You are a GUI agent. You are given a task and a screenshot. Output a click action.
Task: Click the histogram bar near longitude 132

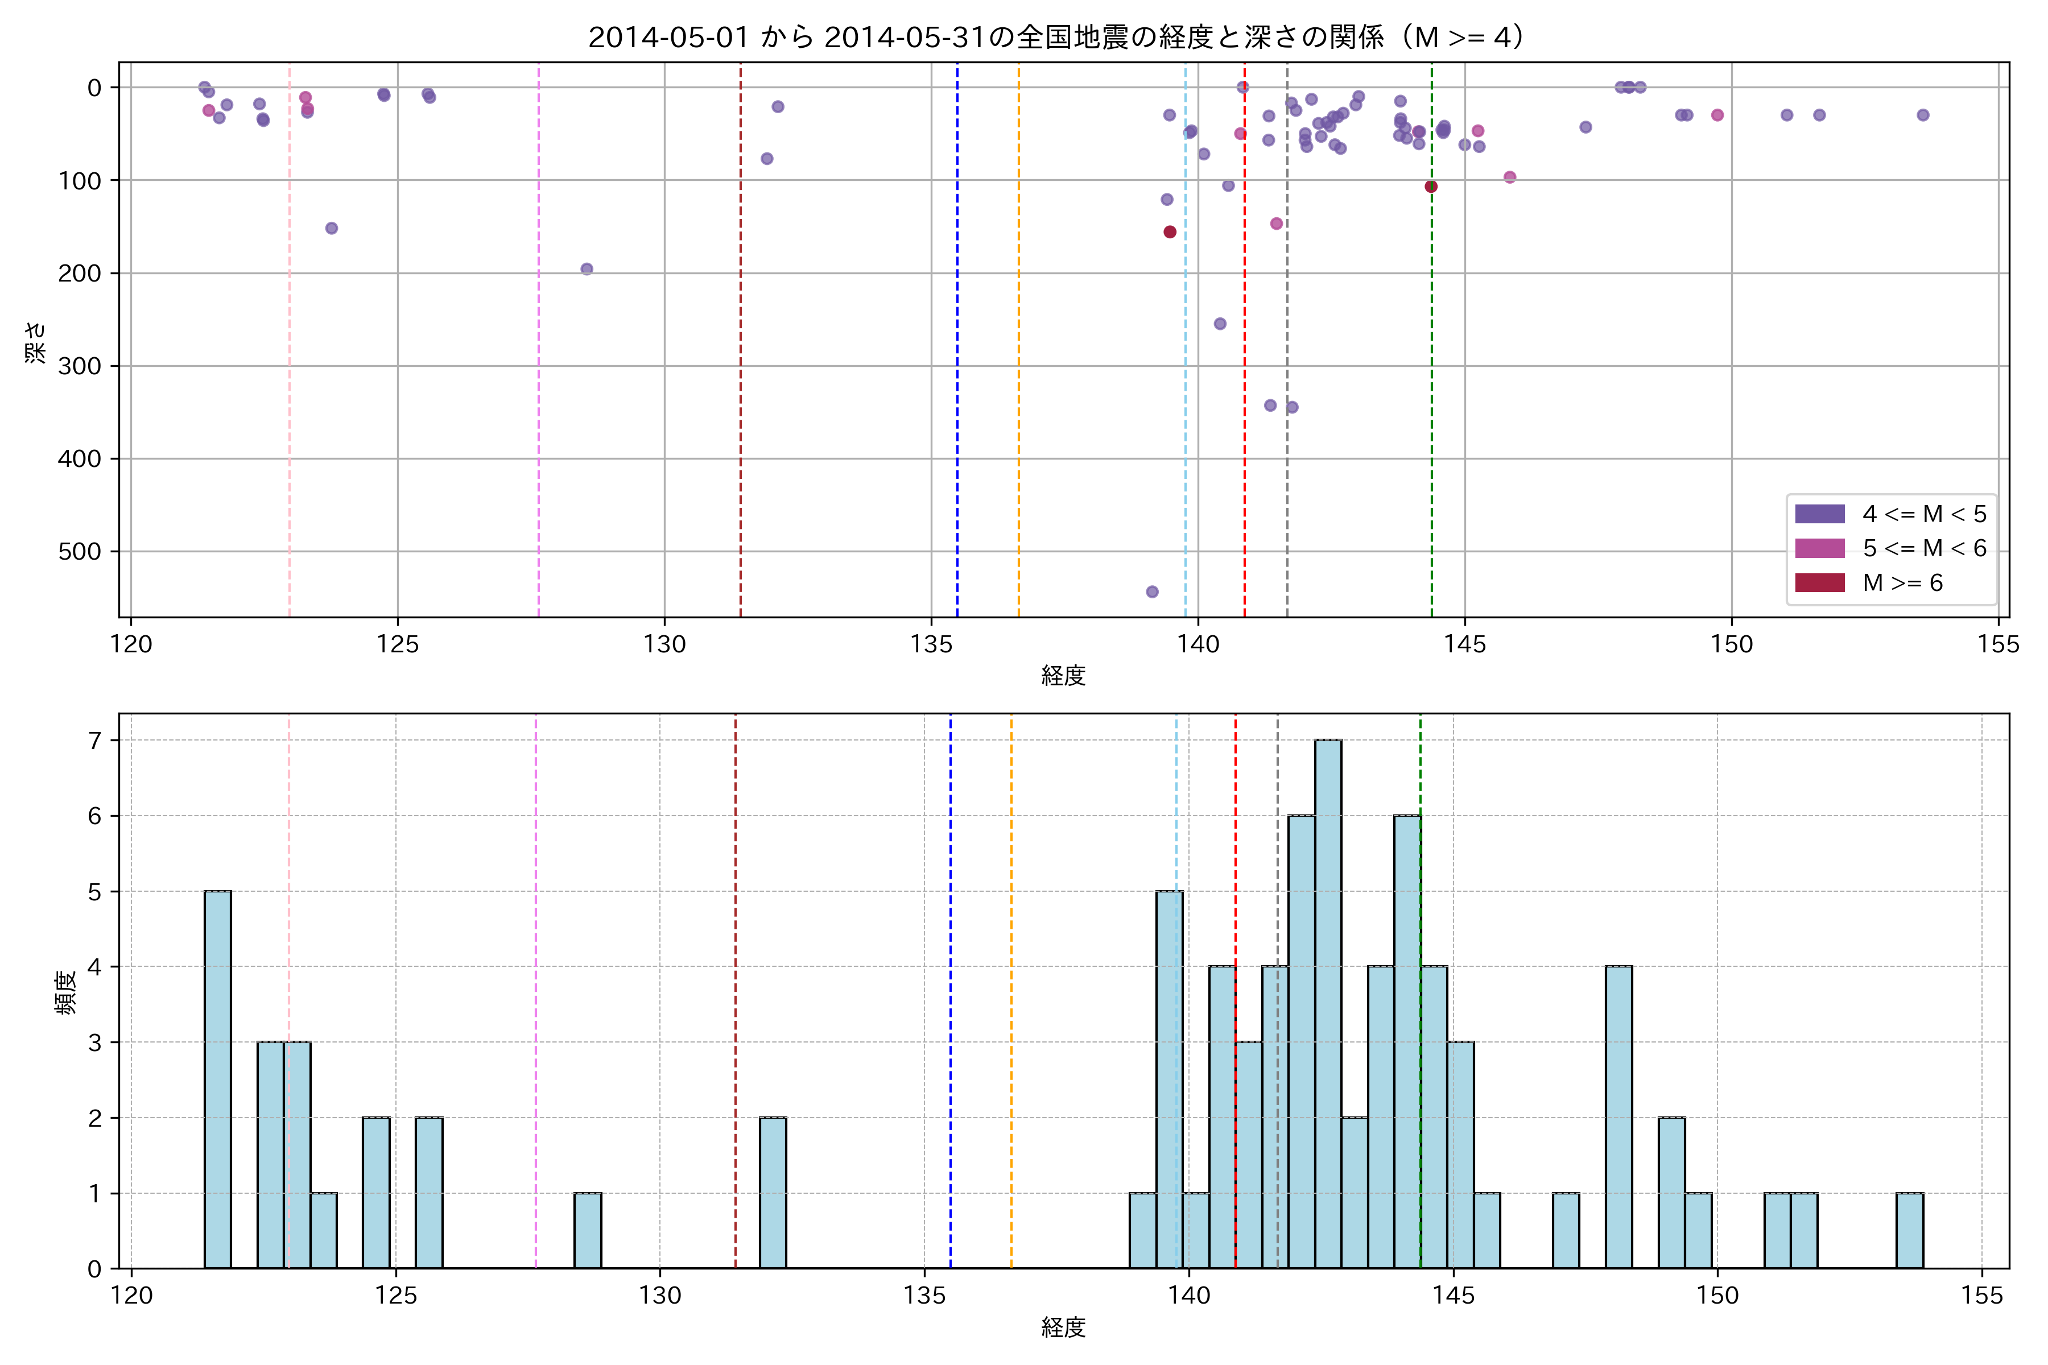tap(773, 1193)
